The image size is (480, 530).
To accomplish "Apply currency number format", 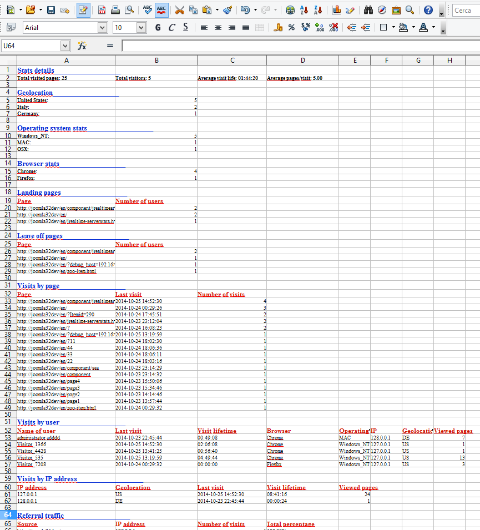I will (277, 27).
